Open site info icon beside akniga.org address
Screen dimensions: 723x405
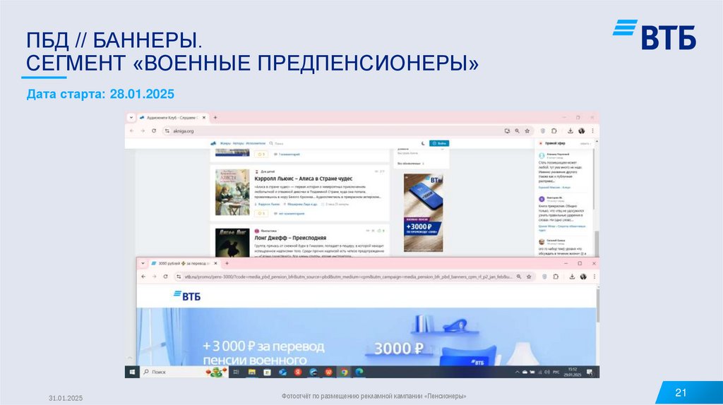[x=167, y=131]
